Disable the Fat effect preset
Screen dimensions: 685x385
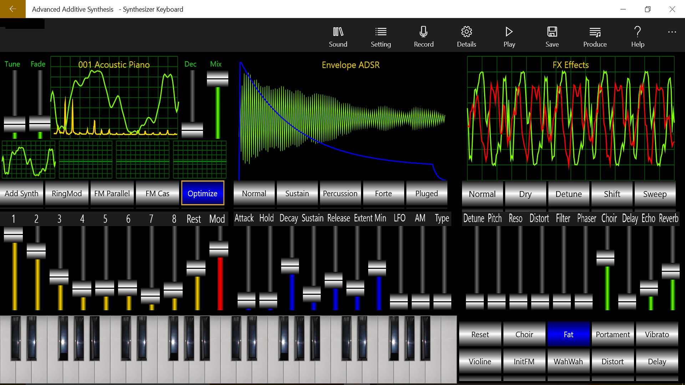pyautogui.click(x=568, y=334)
